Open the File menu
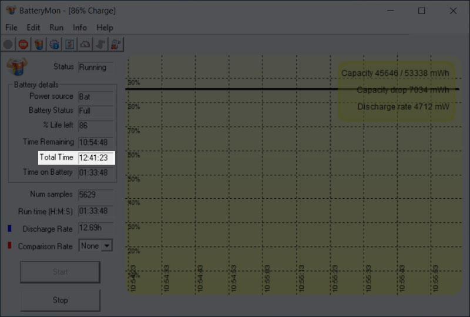Viewport: 470px width, 317px height. tap(11, 28)
